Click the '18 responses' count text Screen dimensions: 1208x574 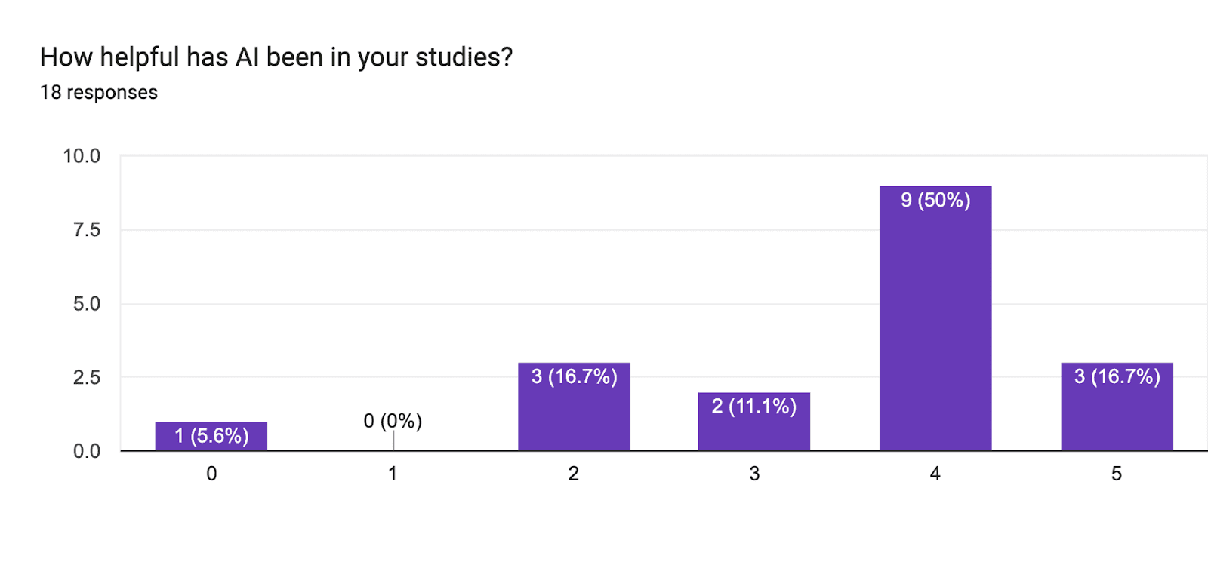99,93
